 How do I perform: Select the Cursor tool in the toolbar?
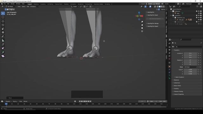tap(3, 17)
